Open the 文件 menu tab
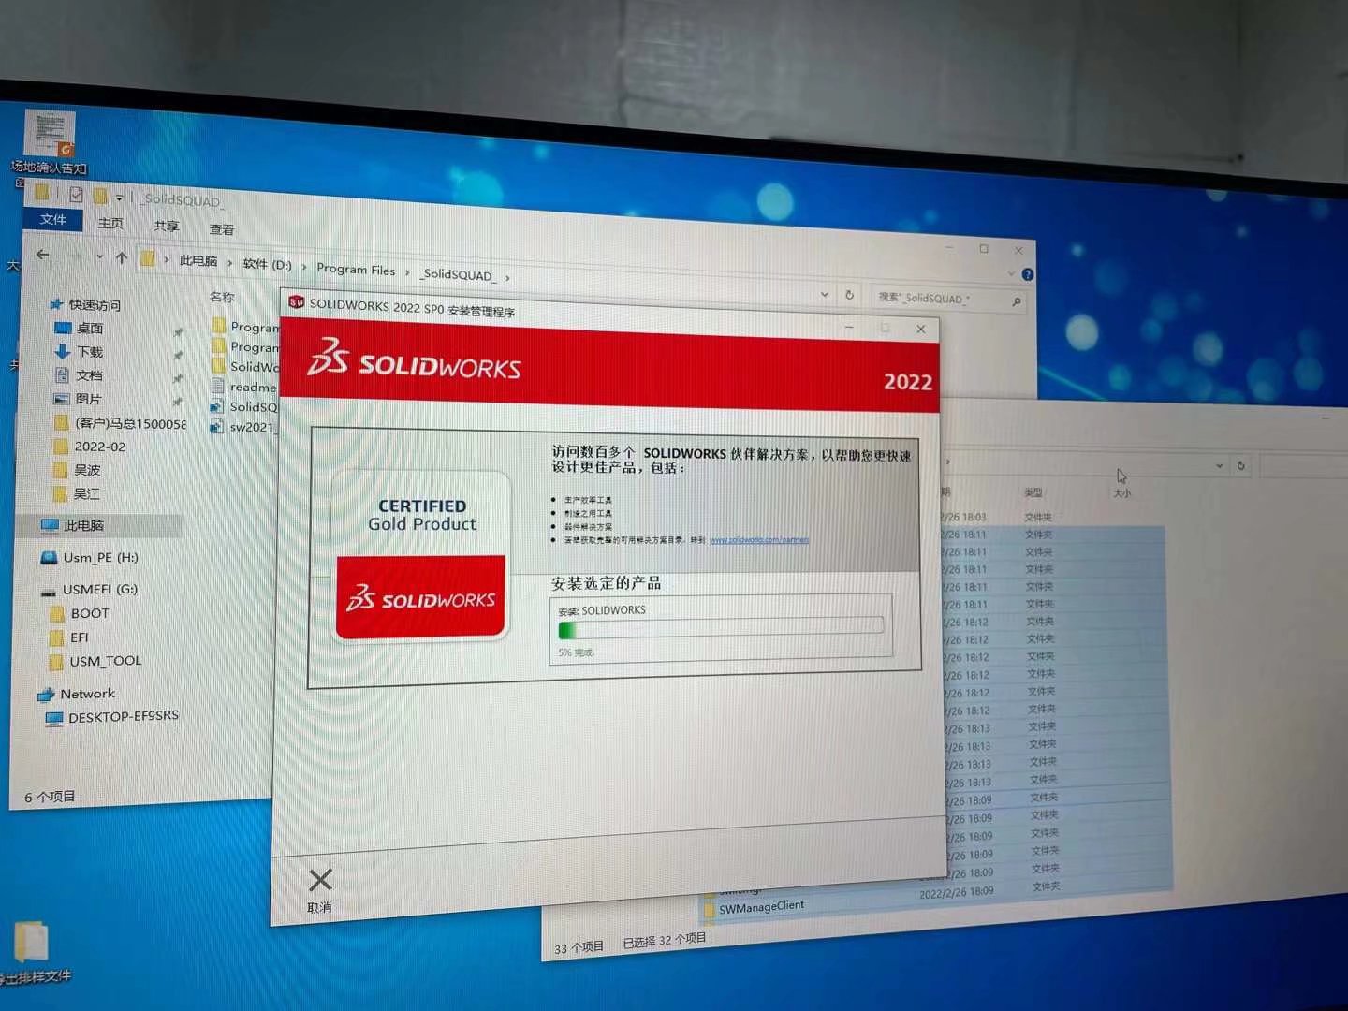 tap(52, 220)
